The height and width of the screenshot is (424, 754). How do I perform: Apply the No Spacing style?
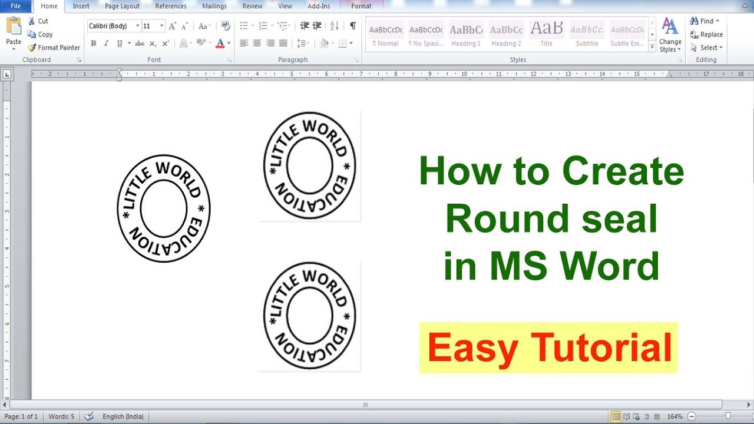pyautogui.click(x=426, y=35)
